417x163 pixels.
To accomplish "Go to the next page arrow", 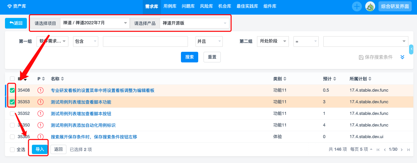I will (x=402, y=150).
